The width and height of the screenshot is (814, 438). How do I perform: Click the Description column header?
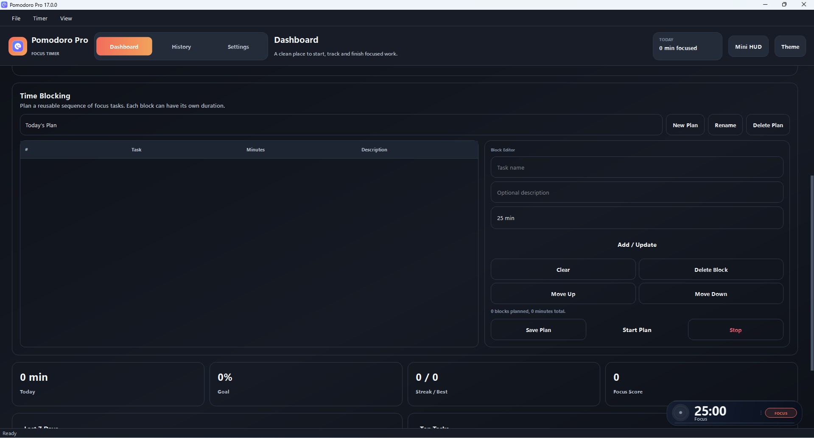[x=374, y=150]
